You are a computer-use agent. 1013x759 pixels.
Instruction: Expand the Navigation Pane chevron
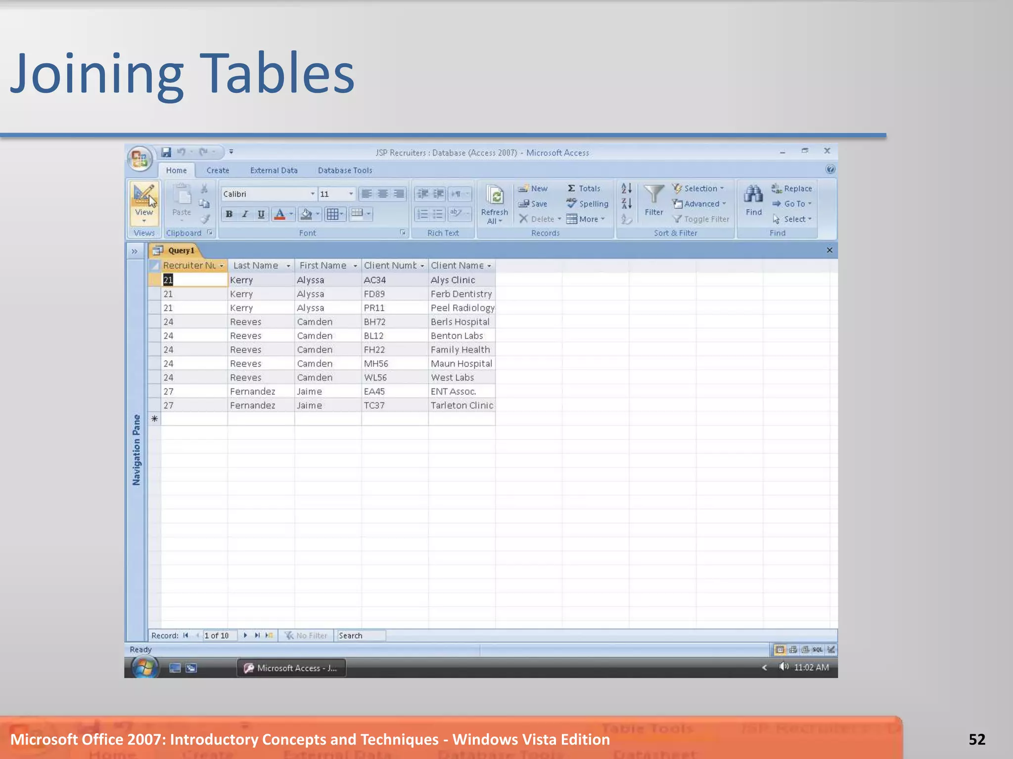coord(135,251)
